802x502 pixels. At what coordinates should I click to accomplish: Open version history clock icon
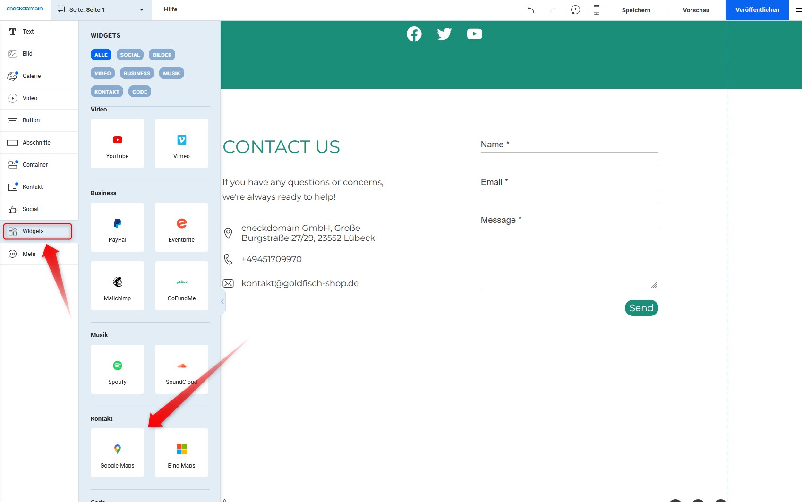(575, 10)
